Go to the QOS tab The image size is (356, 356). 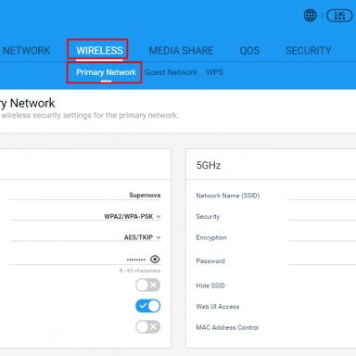[249, 50]
